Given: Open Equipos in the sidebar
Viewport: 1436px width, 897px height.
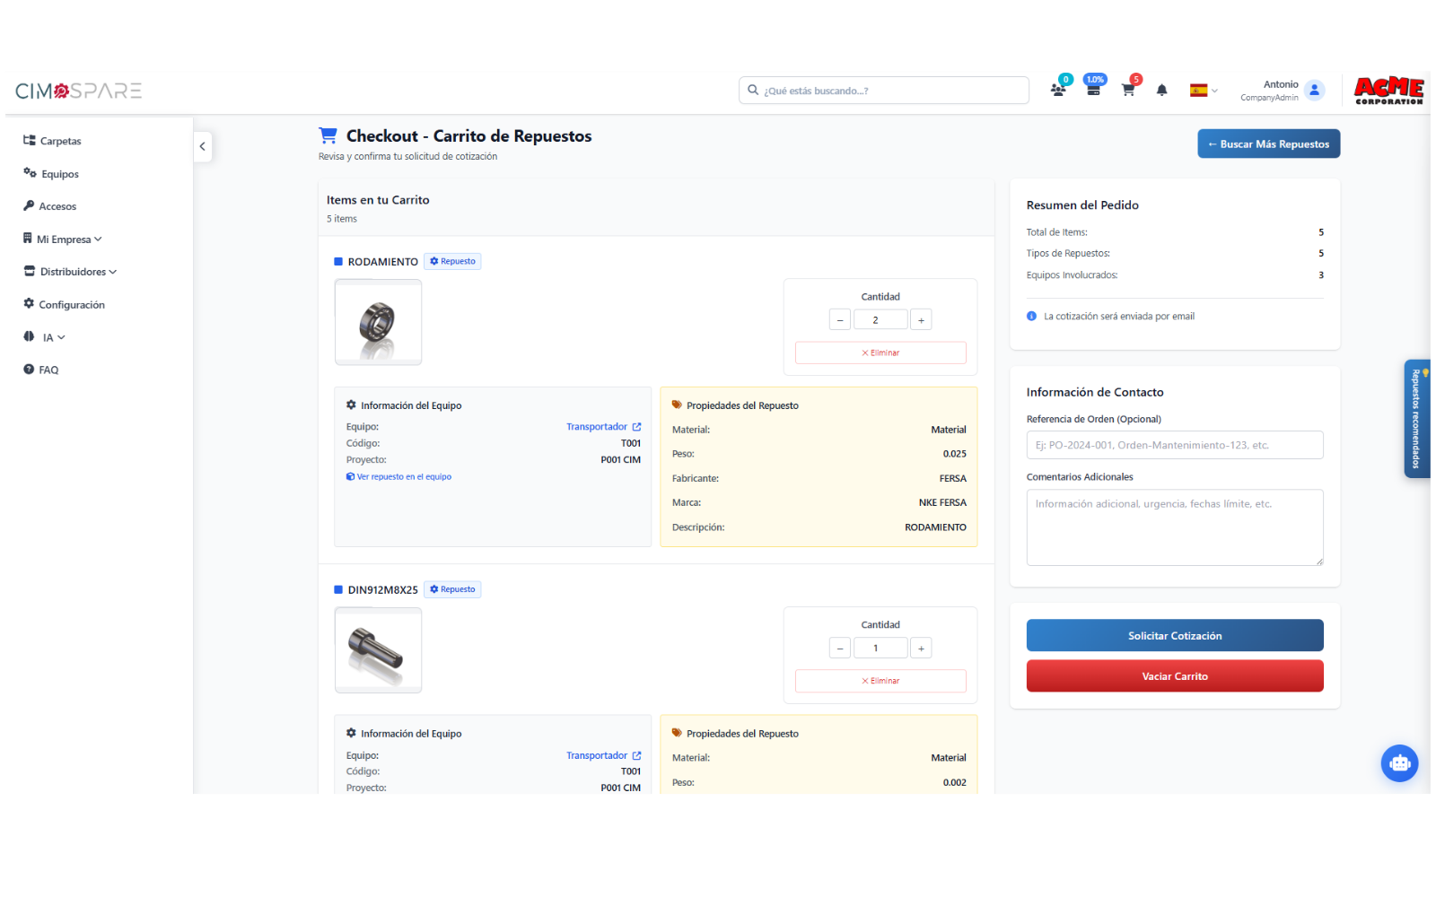Looking at the screenshot, I should [x=51, y=174].
